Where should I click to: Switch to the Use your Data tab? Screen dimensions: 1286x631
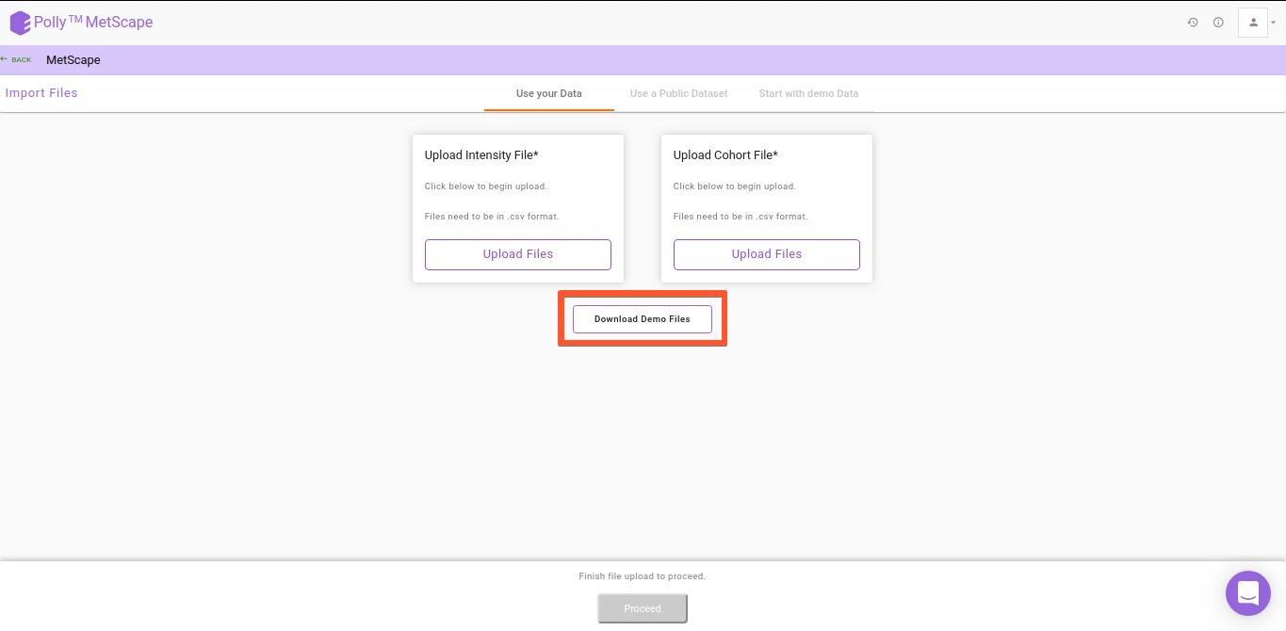coord(549,94)
